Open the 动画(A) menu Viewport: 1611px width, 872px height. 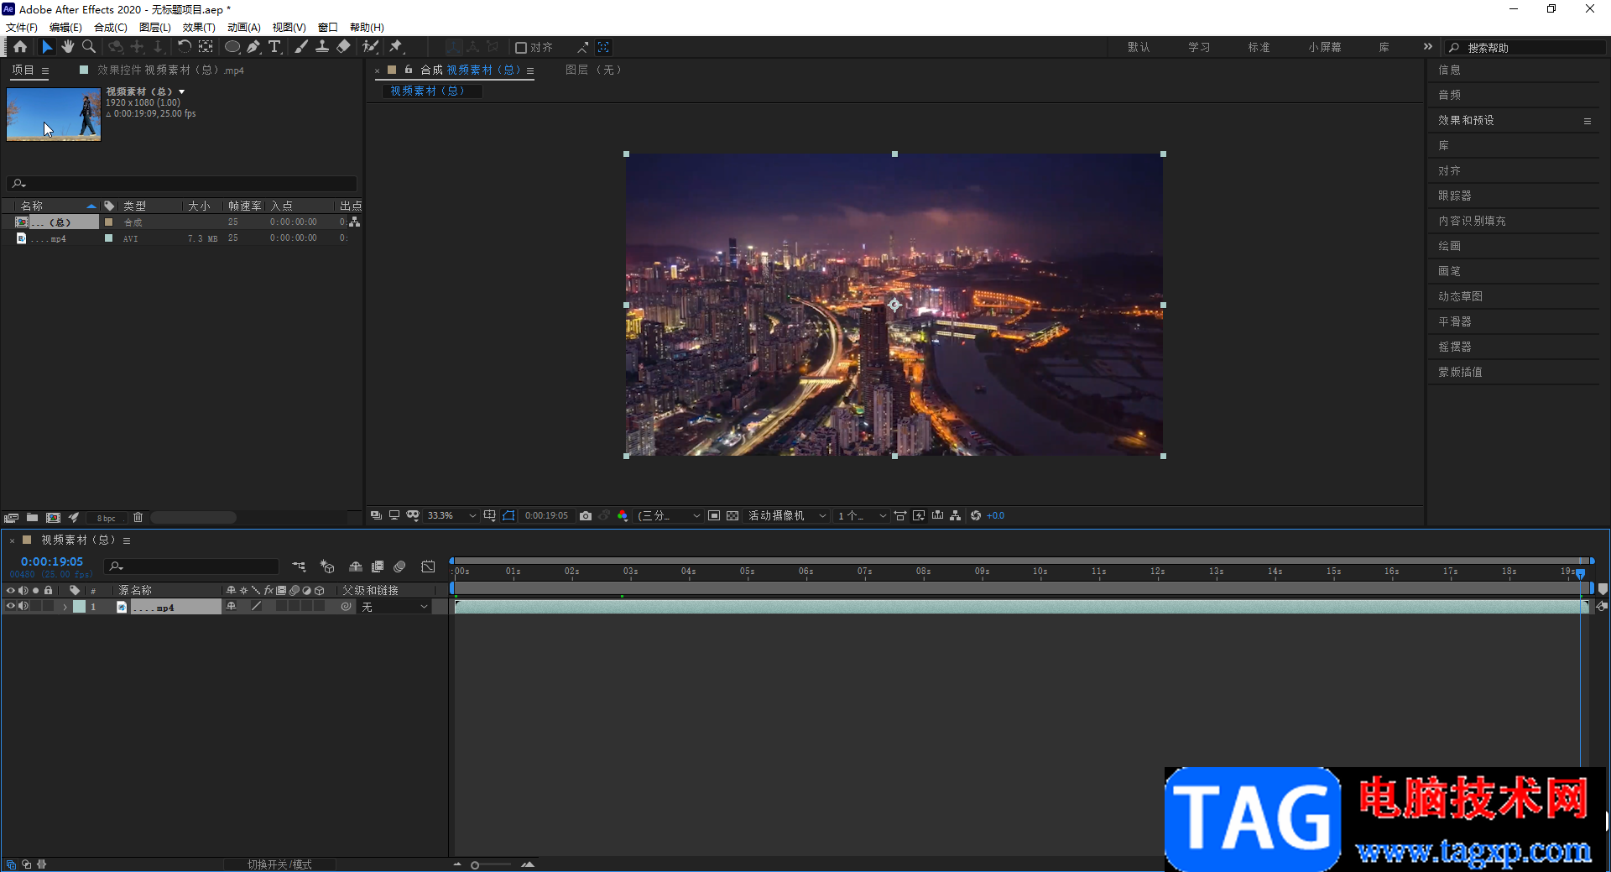click(x=244, y=28)
